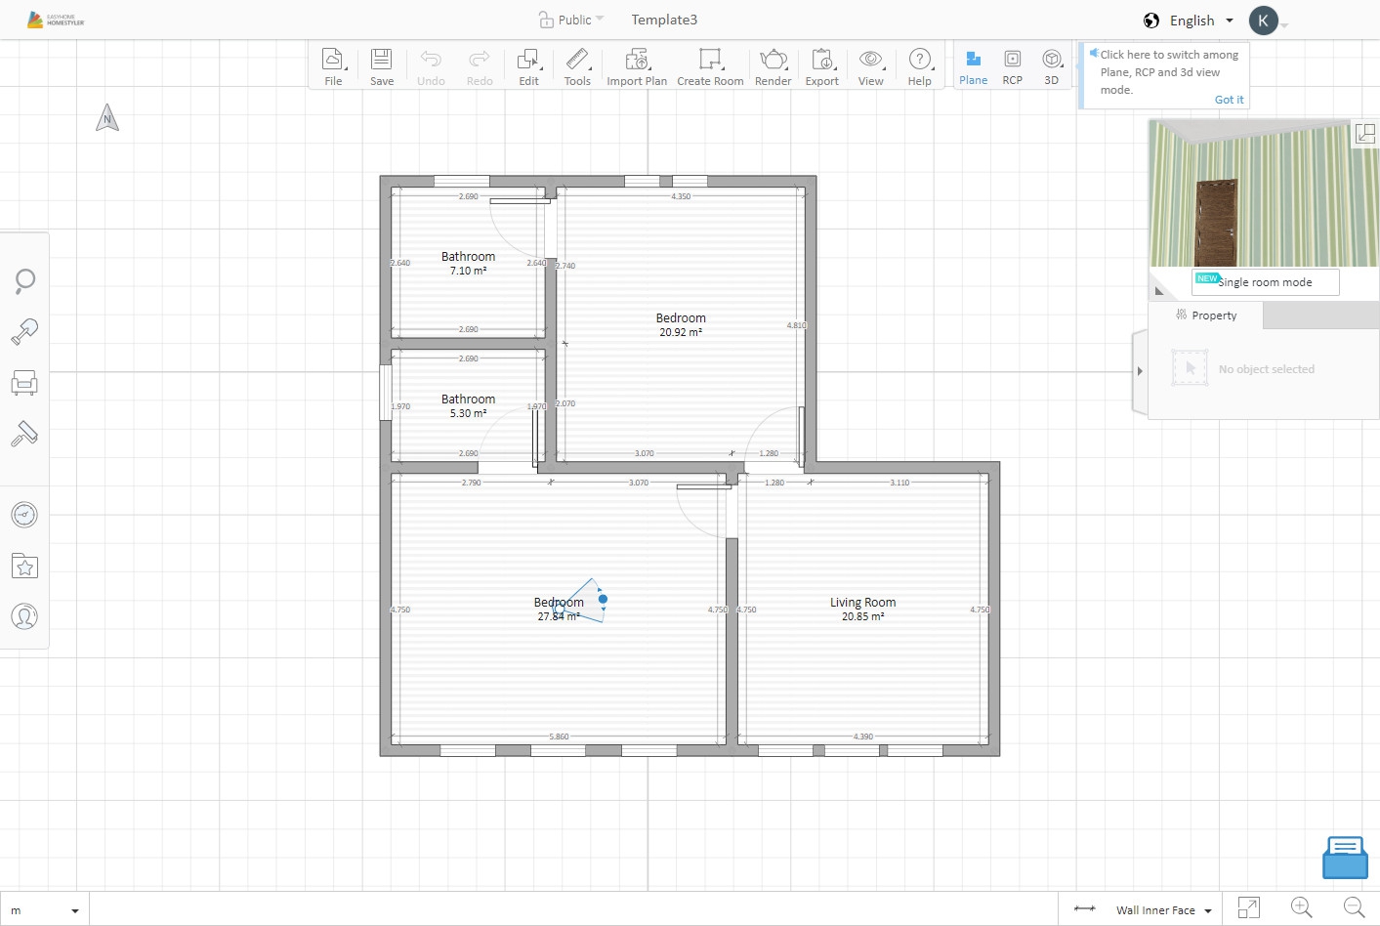Image resolution: width=1380 pixels, height=926 pixels.
Task: Collapse the right property panel arrow
Action: coord(1140,371)
